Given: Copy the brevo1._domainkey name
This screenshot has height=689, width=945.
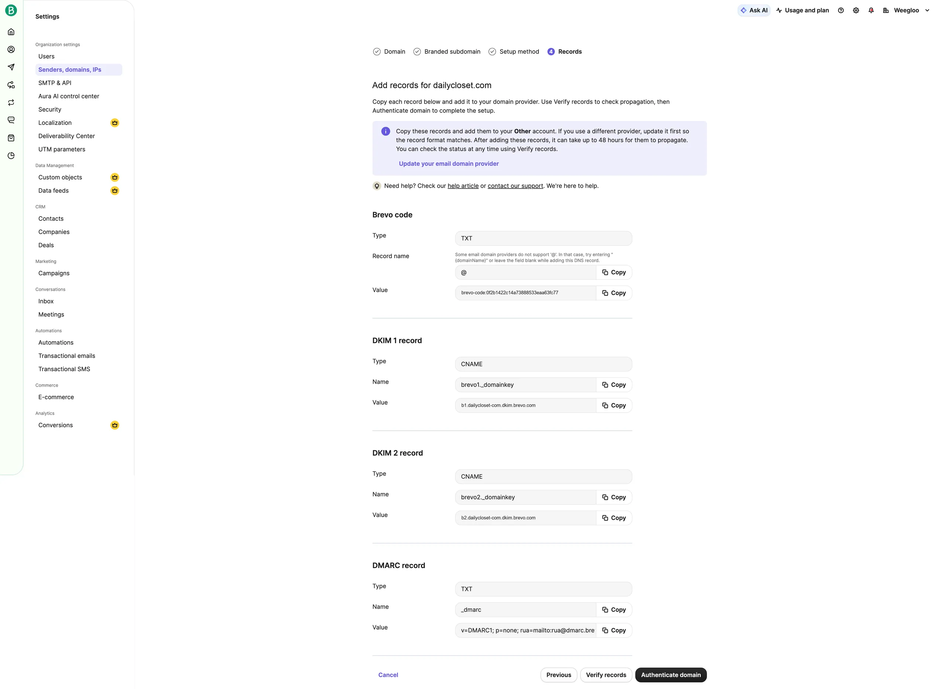Looking at the screenshot, I should point(614,385).
